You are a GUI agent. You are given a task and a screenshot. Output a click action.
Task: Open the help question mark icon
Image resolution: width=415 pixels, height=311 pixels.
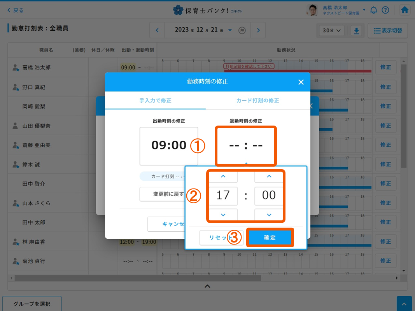[x=385, y=10]
